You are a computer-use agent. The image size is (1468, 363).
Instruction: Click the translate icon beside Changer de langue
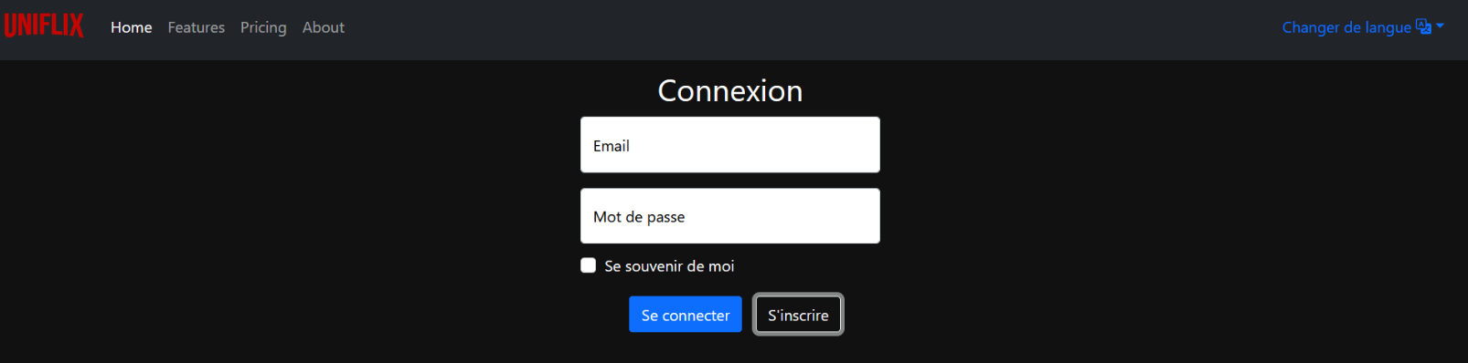[1423, 26]
